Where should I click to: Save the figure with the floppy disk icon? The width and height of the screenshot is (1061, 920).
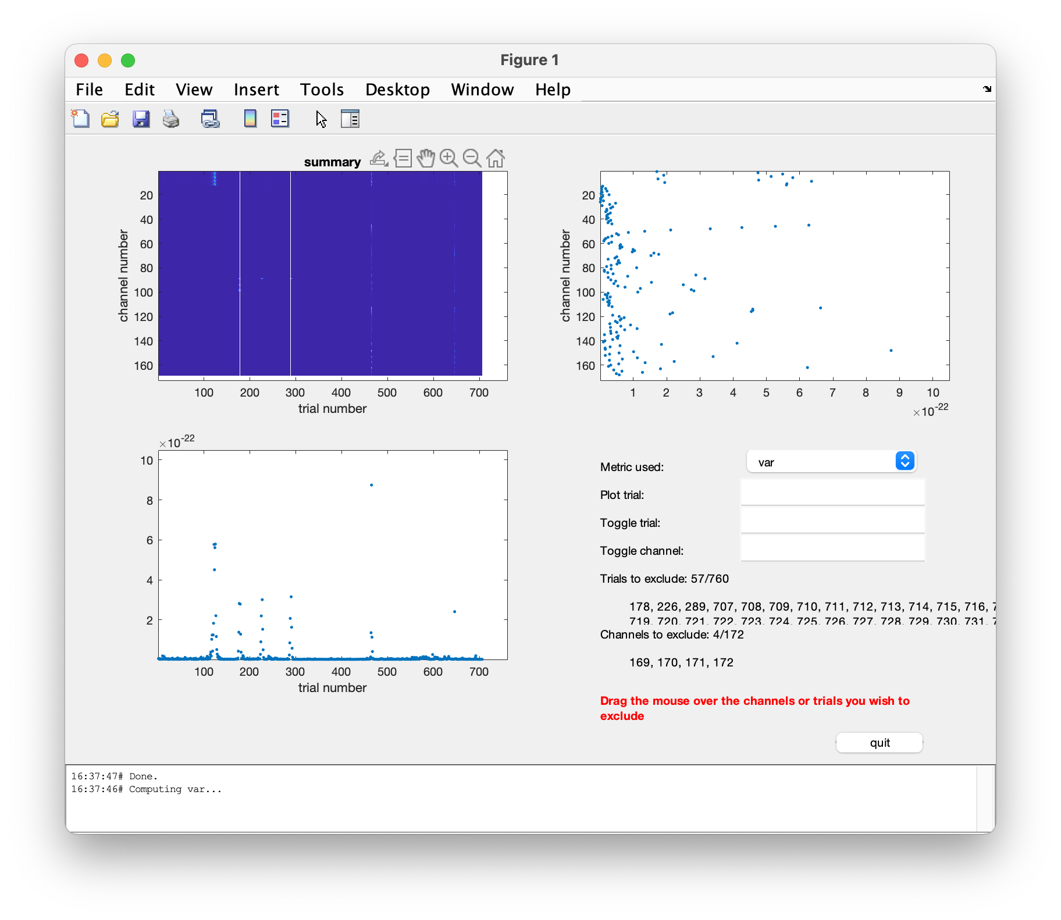(x=141, y=119)
